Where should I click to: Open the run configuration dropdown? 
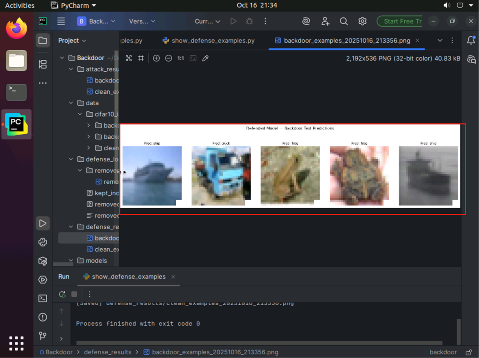point(208,21)
